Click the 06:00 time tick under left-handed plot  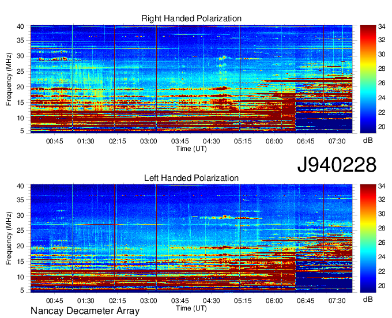pyautogui.click(x=274, y=301)
